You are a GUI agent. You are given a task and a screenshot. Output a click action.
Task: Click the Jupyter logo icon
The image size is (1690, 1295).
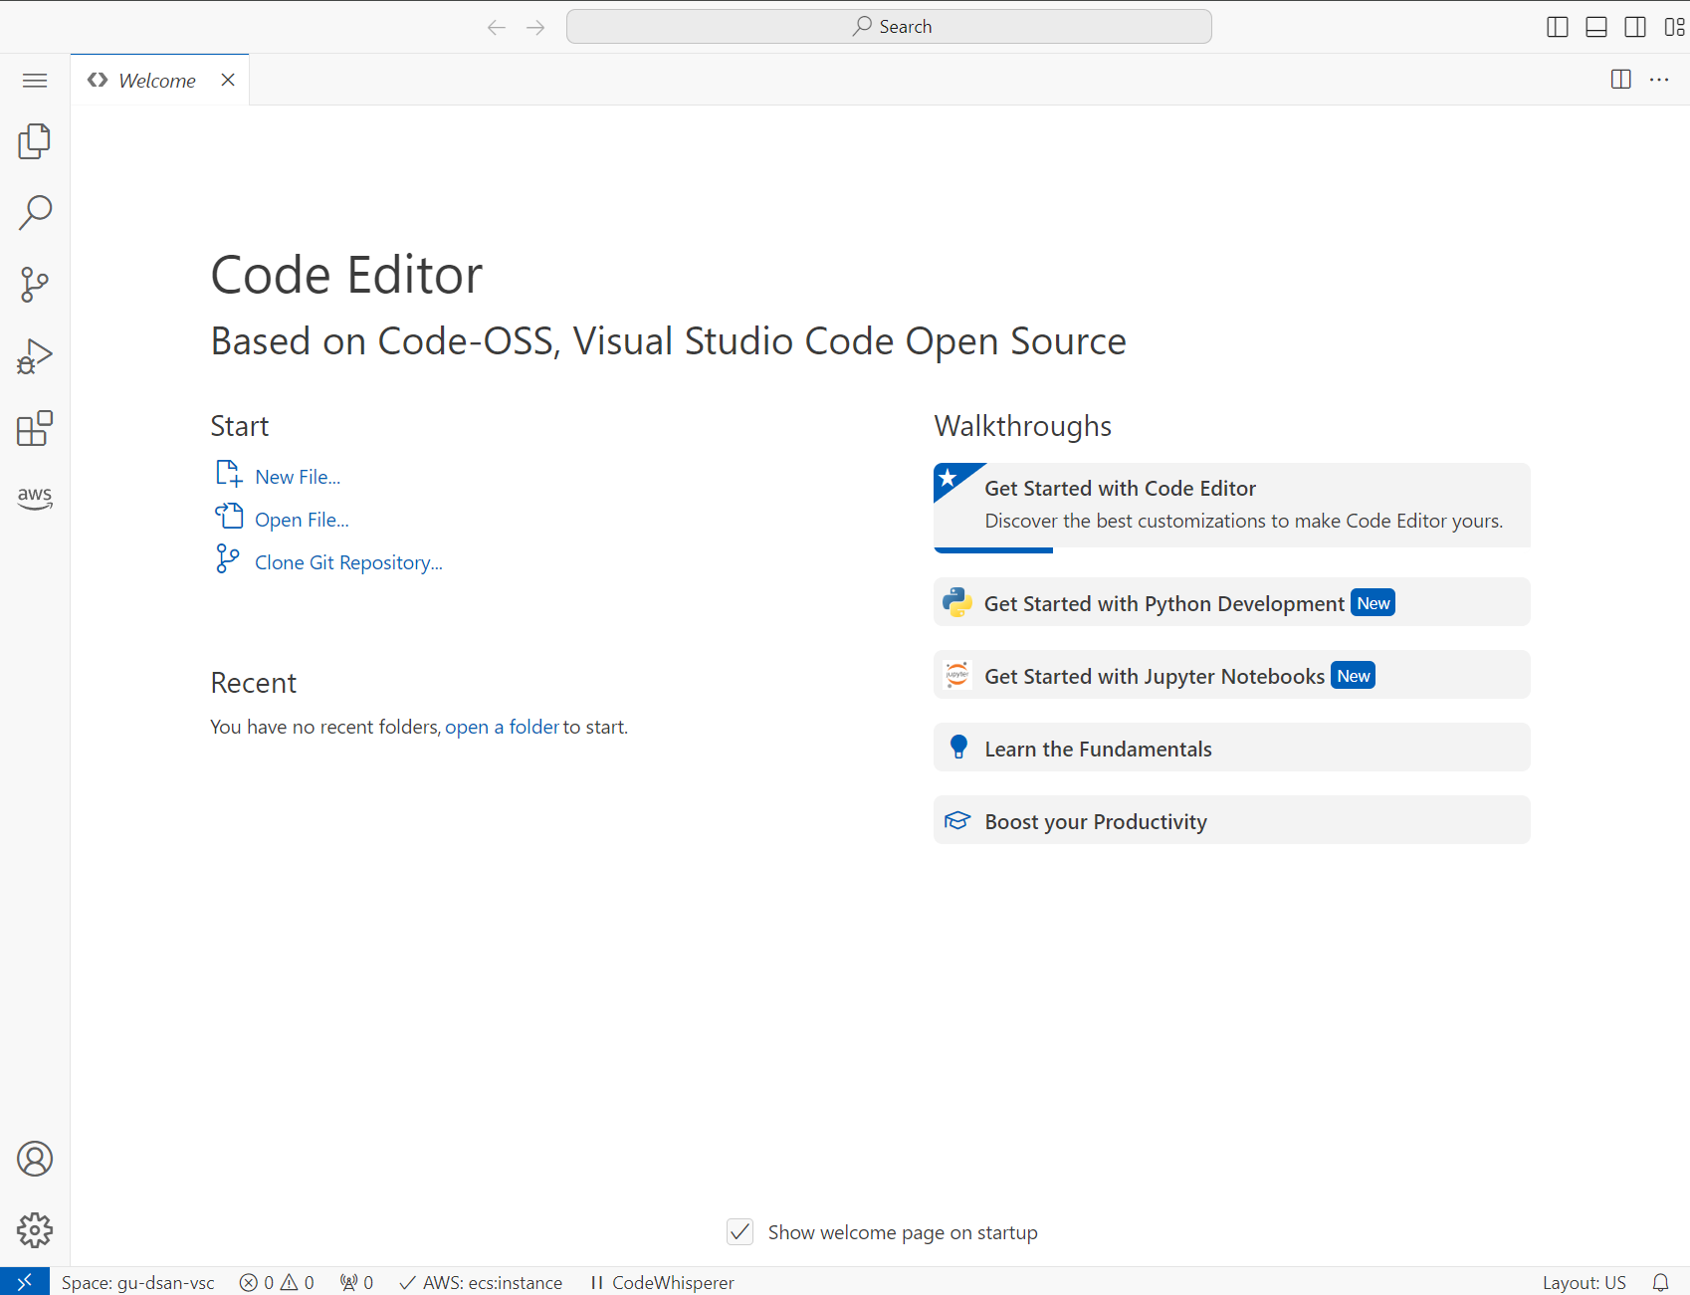point(957,675)
